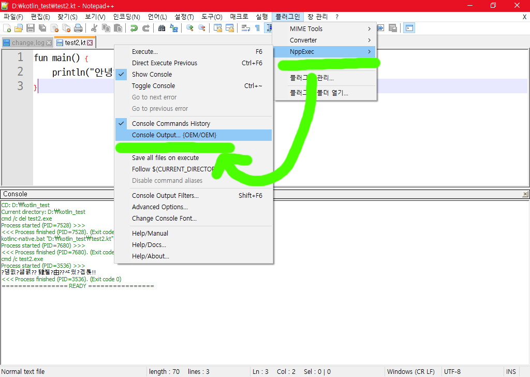Select Console Output... {OEM/OEM} entry
Viewport: 530px width, 377px height.
194,135
